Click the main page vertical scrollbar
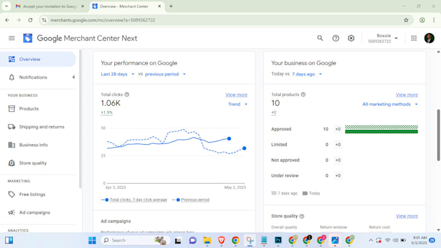 coord(438,135)
